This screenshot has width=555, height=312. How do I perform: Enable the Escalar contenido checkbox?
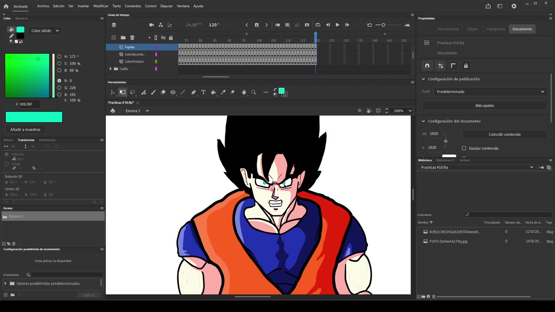tap(464, 148)
